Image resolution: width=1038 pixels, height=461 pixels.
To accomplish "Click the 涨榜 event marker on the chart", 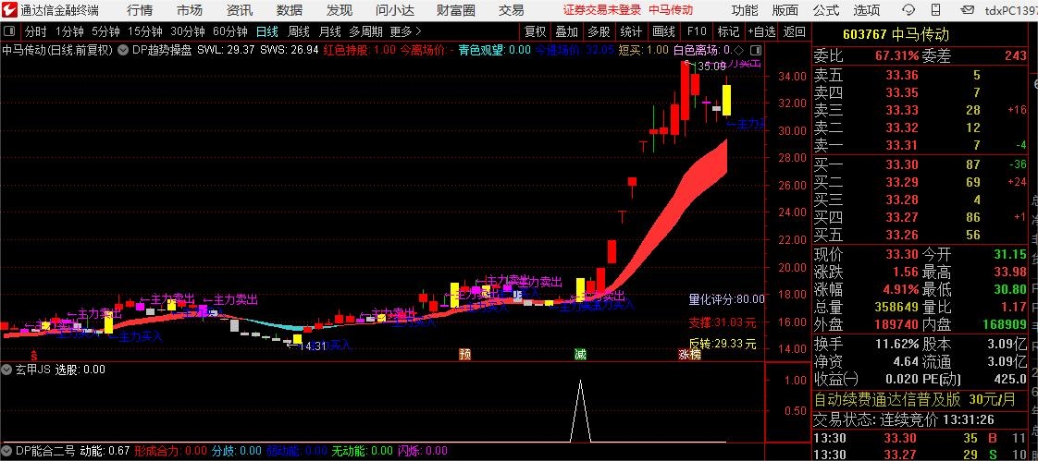I will tap(689, 355).
